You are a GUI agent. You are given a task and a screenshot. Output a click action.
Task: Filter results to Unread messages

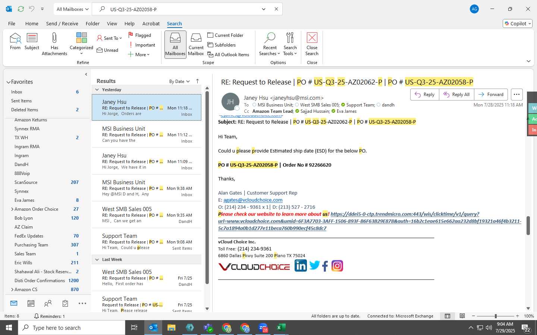tap(107, 50)
